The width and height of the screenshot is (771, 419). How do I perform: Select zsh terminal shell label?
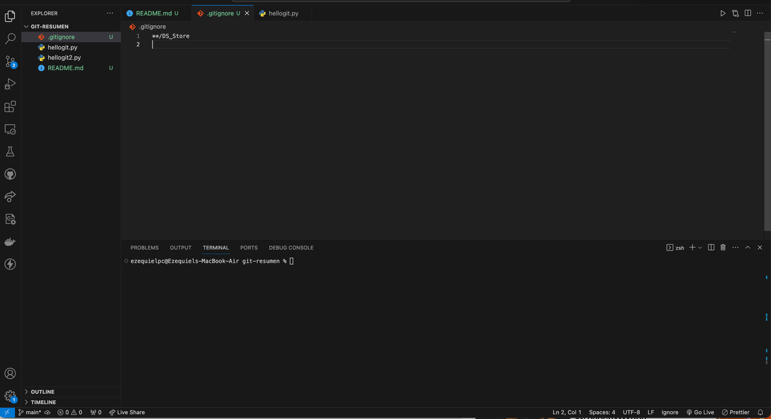(x=675, y=248)
